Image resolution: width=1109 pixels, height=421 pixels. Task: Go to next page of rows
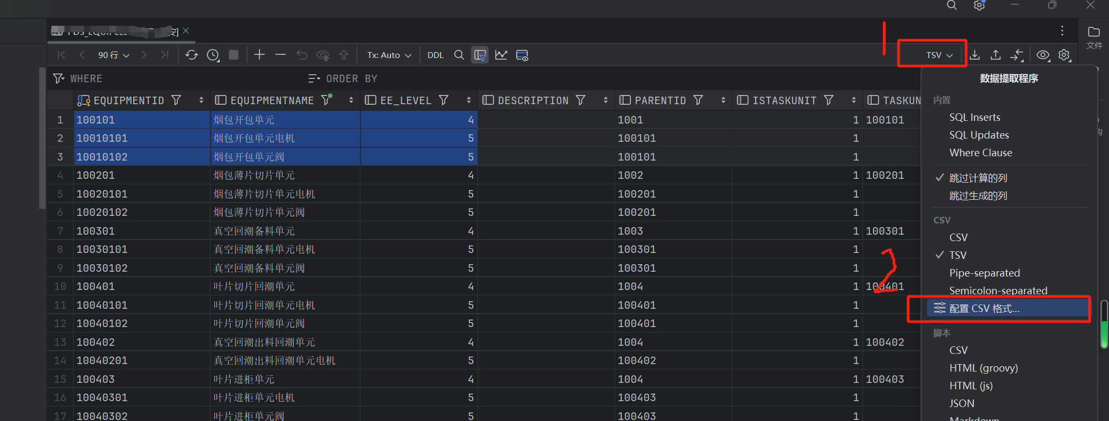[x=144, y=55]
